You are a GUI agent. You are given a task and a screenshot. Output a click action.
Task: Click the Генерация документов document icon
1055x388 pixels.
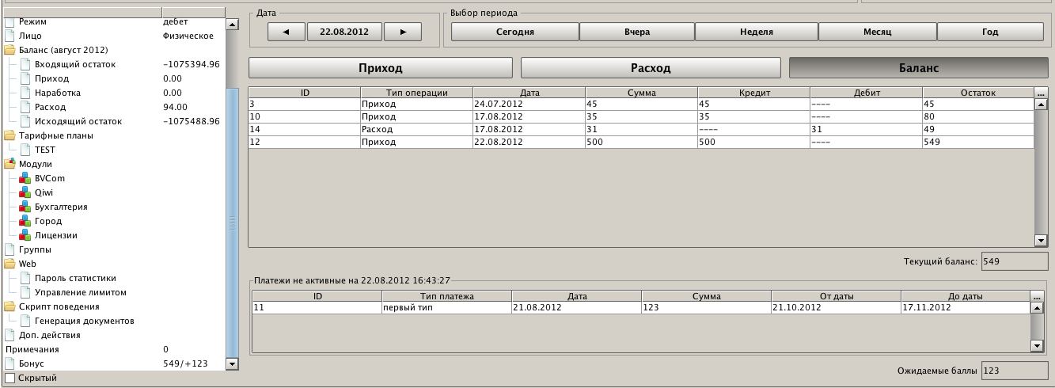(x=25, y=321)
